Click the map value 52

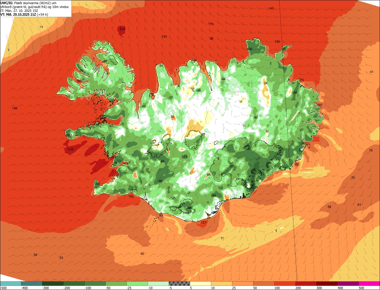[173, 117]
